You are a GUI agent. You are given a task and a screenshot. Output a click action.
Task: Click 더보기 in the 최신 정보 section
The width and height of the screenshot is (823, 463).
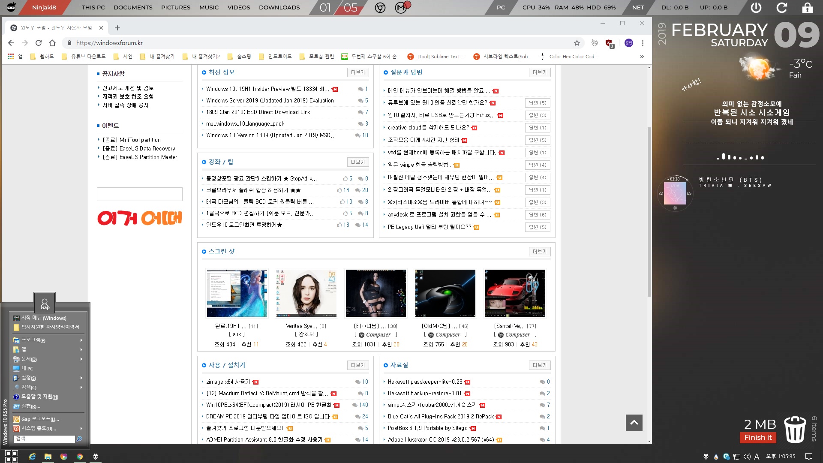(358, 72)
